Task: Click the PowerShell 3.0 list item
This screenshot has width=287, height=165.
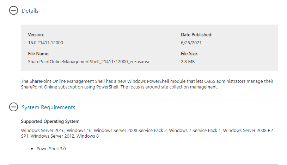Action: (x=51, y=149)
